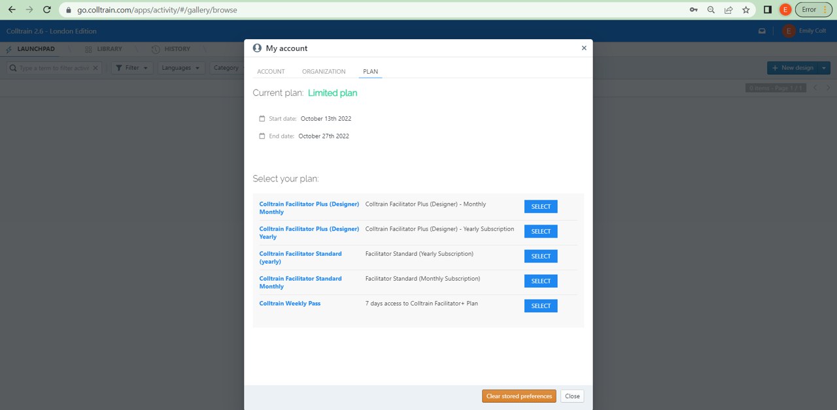Go to next page with right chevron
The width and height of the screenshot is (837, 410).
tap(828, 87)
